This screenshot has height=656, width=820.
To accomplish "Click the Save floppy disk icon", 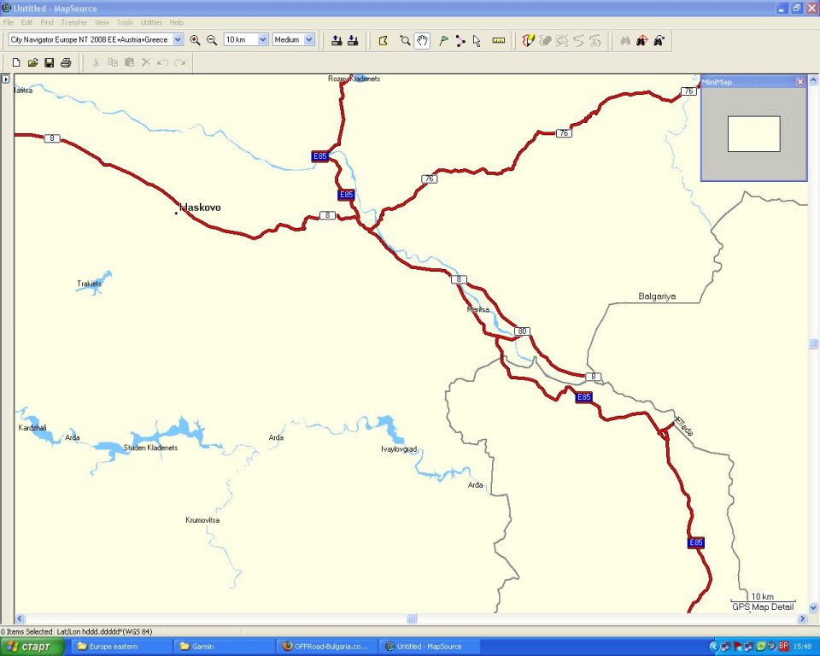I will [x=50, y=62].
